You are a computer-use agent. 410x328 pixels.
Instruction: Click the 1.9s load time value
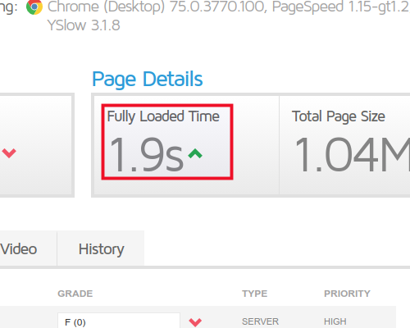[x=146, y=155]
